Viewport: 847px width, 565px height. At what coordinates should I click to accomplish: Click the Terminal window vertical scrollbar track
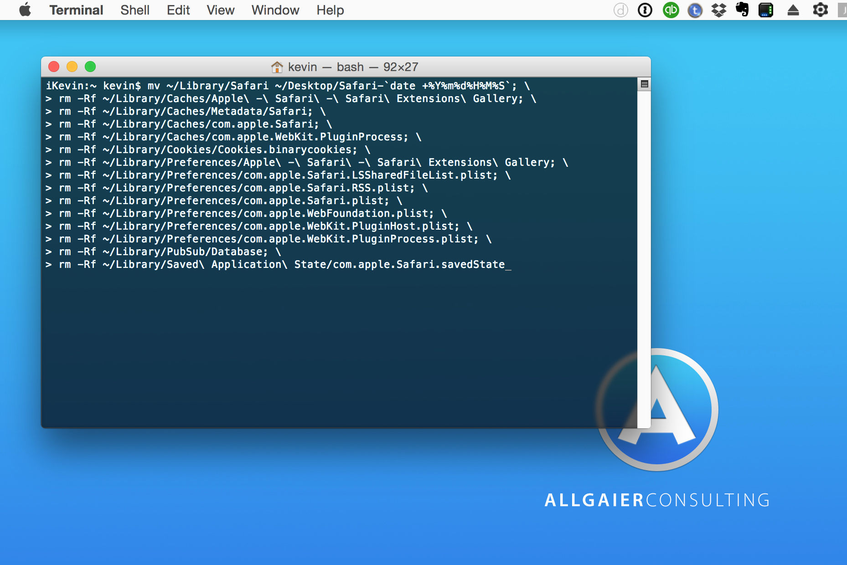[x=644, y=259]
